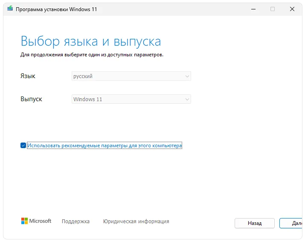Open the Поддержка link

76,222
